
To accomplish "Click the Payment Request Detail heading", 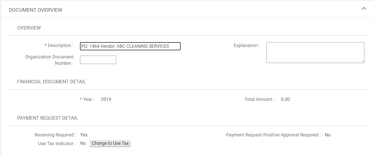I will [48, 118].
